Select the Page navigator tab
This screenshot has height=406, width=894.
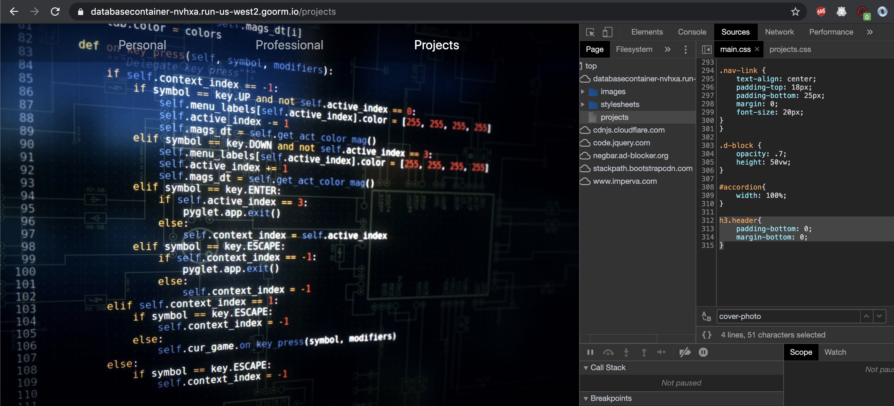[595, 49]
